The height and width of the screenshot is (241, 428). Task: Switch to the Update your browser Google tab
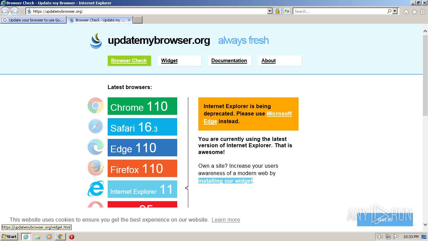(x=33, y=20)
